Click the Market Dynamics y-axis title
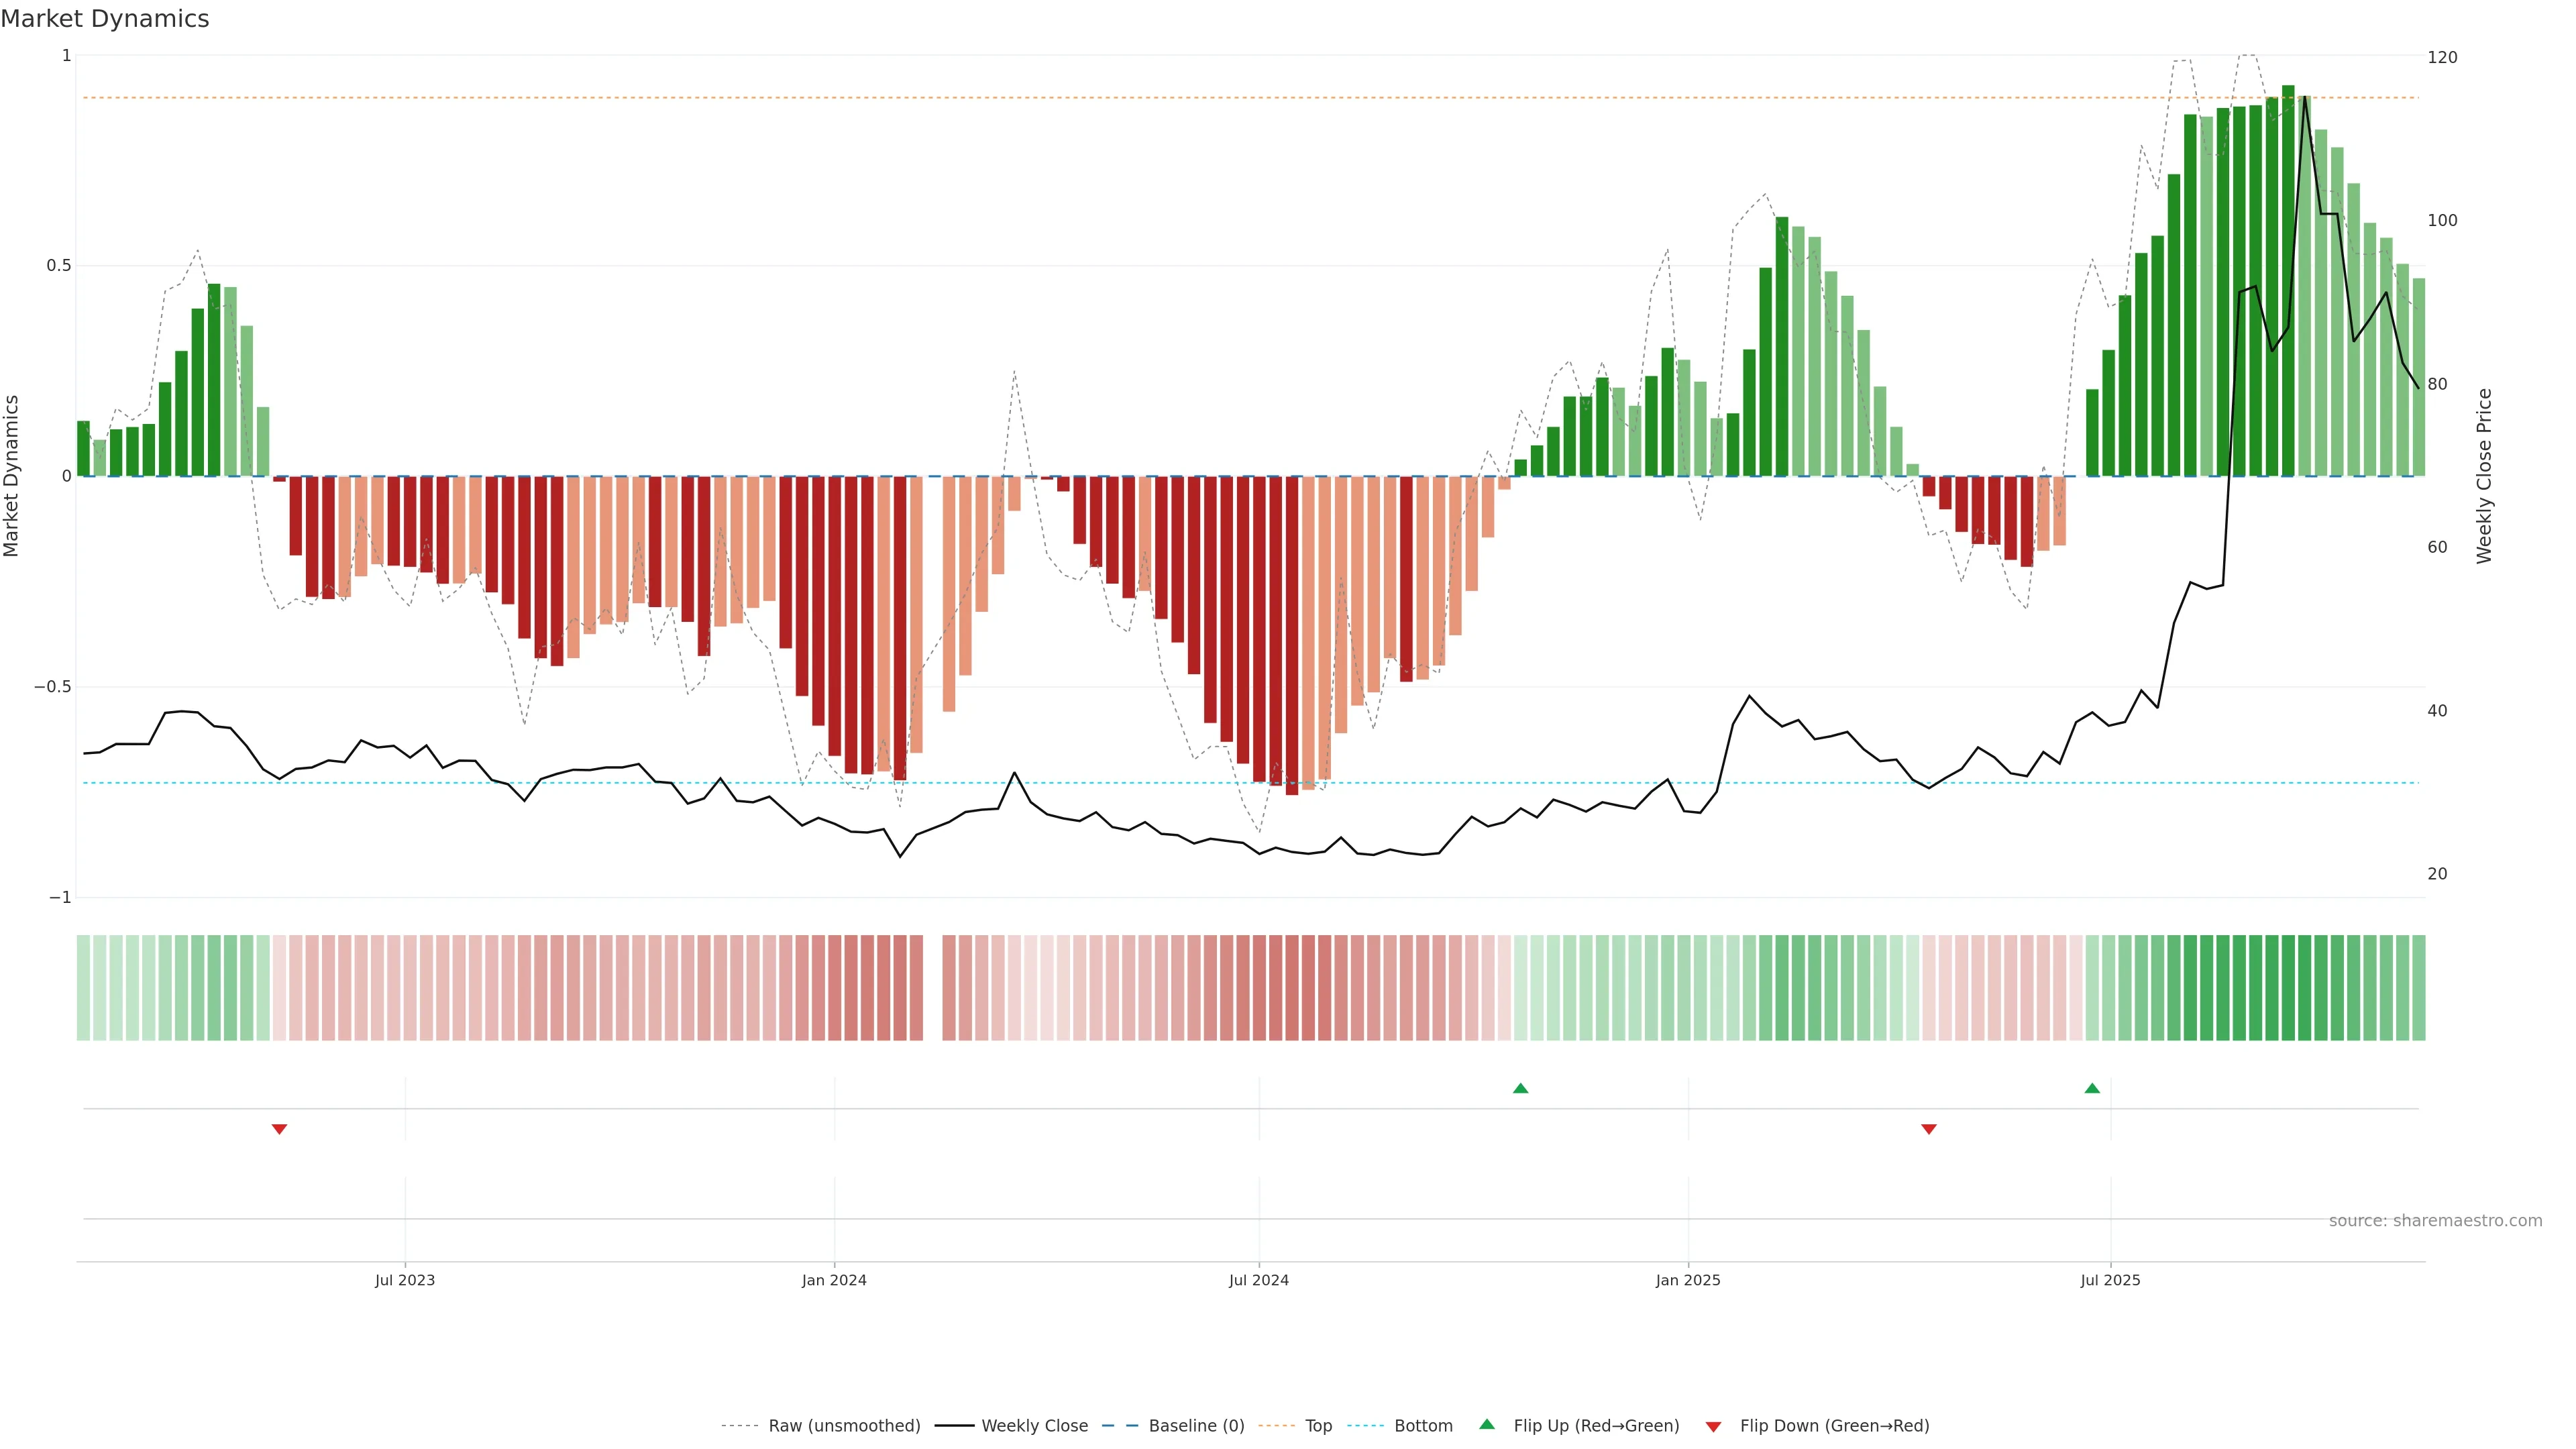Viewport: 2576px width, 1449px height. (12, 476)
